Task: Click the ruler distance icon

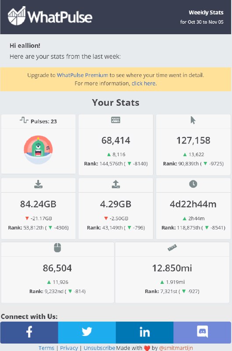Action: click(172, 247)
